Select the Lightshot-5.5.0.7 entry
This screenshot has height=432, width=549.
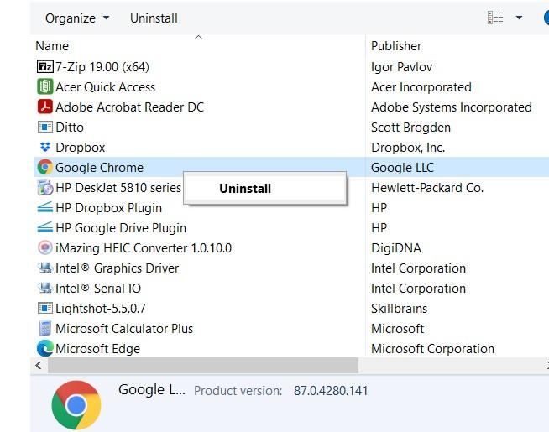101,309
